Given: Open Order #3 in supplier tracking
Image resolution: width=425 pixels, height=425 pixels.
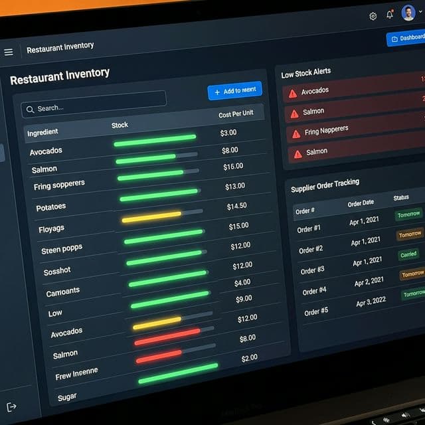Looking at the screenshot, I should click(x=312, y=270).
